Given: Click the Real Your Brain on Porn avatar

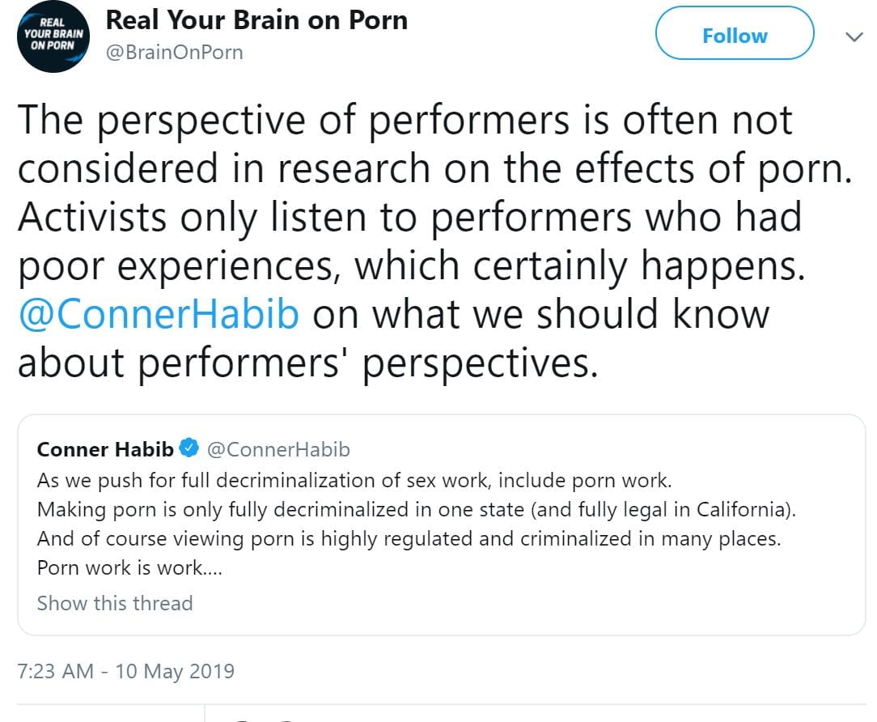Looking at the screenshot, I should (x=54, y=38).
